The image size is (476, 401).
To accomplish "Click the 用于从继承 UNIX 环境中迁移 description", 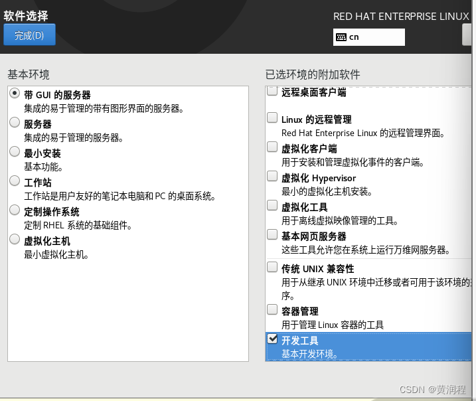I will (x=376, y=289).
